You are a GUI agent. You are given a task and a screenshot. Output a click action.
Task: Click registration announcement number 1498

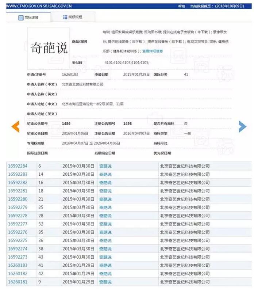click(x=127, y=123)
